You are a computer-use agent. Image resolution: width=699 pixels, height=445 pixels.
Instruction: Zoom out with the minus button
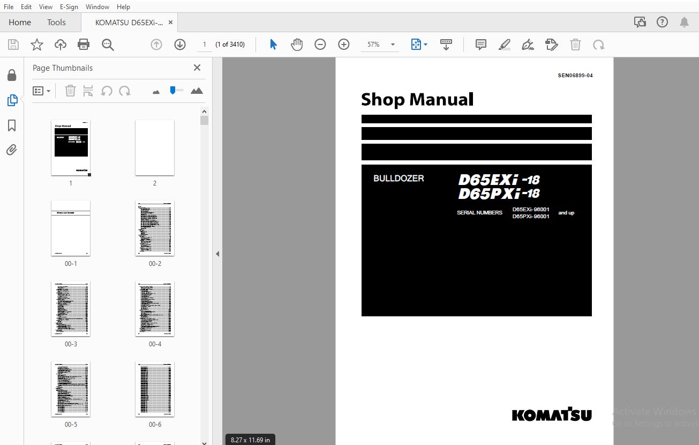(x=320, y=44)
